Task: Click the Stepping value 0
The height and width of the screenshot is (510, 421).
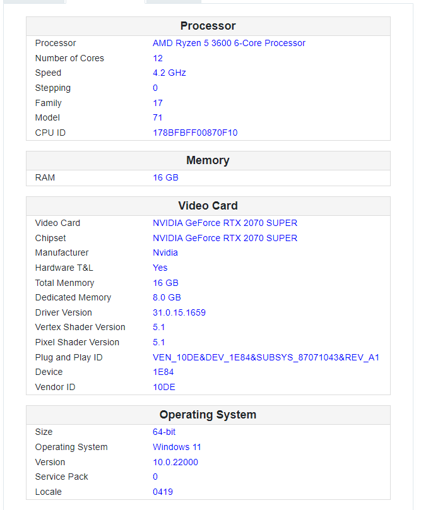Action: coord(155,88)
